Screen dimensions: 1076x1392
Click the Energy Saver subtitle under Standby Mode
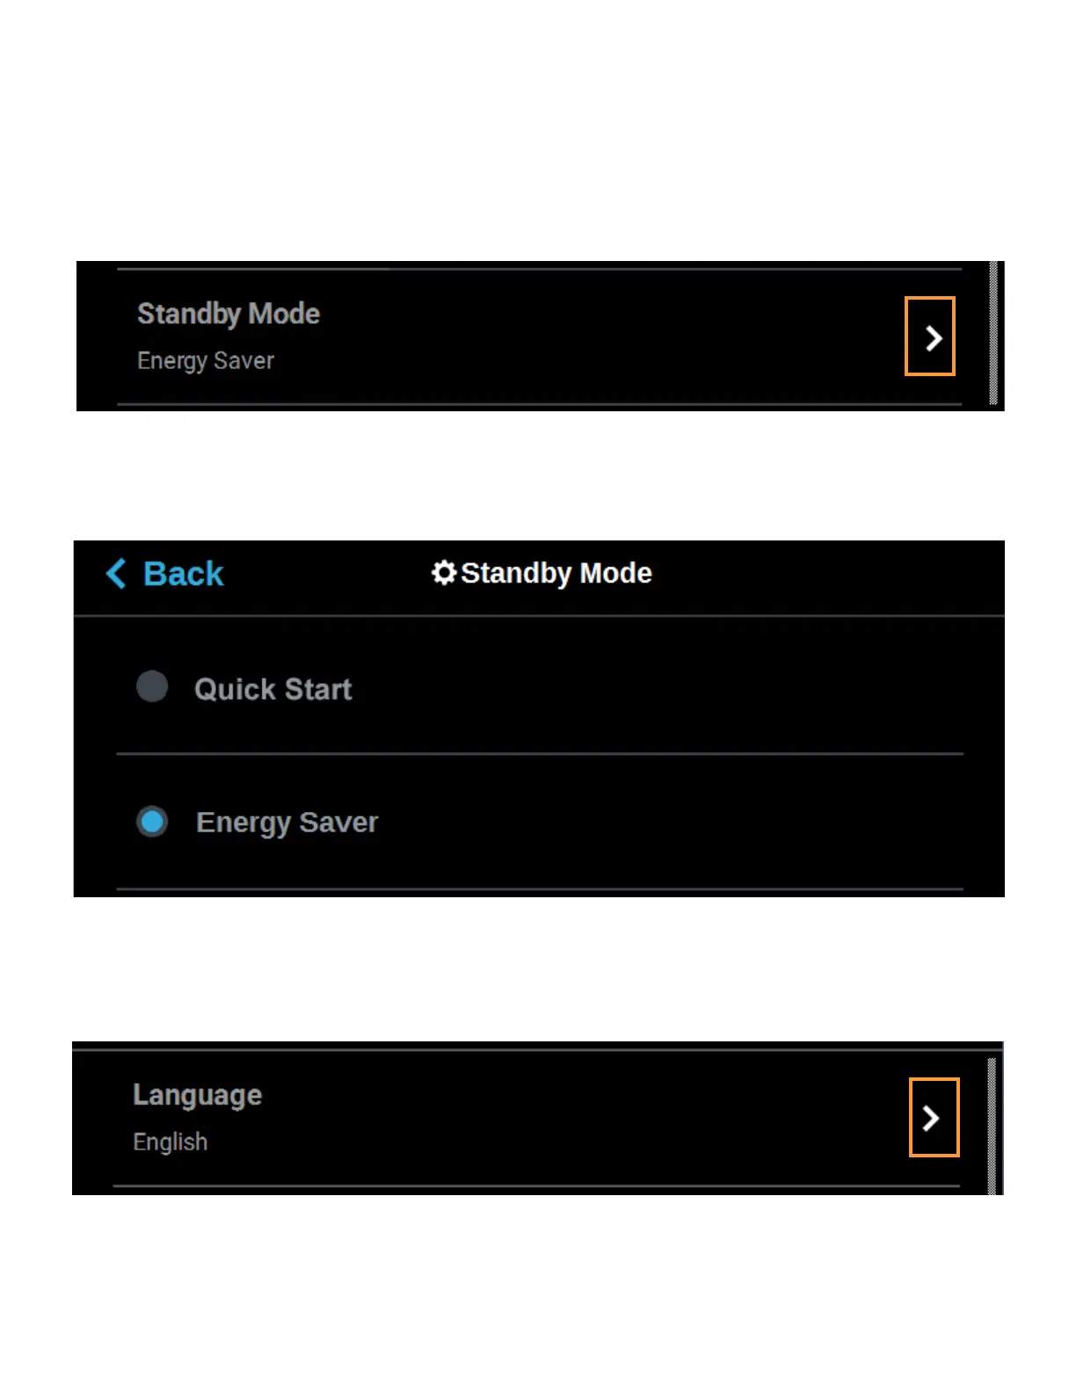[206, 361]
